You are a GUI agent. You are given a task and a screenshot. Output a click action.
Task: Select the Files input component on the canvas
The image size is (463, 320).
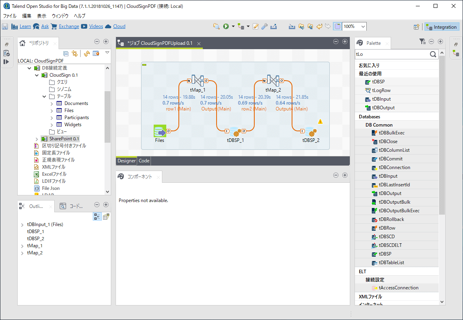pos(160,131)
